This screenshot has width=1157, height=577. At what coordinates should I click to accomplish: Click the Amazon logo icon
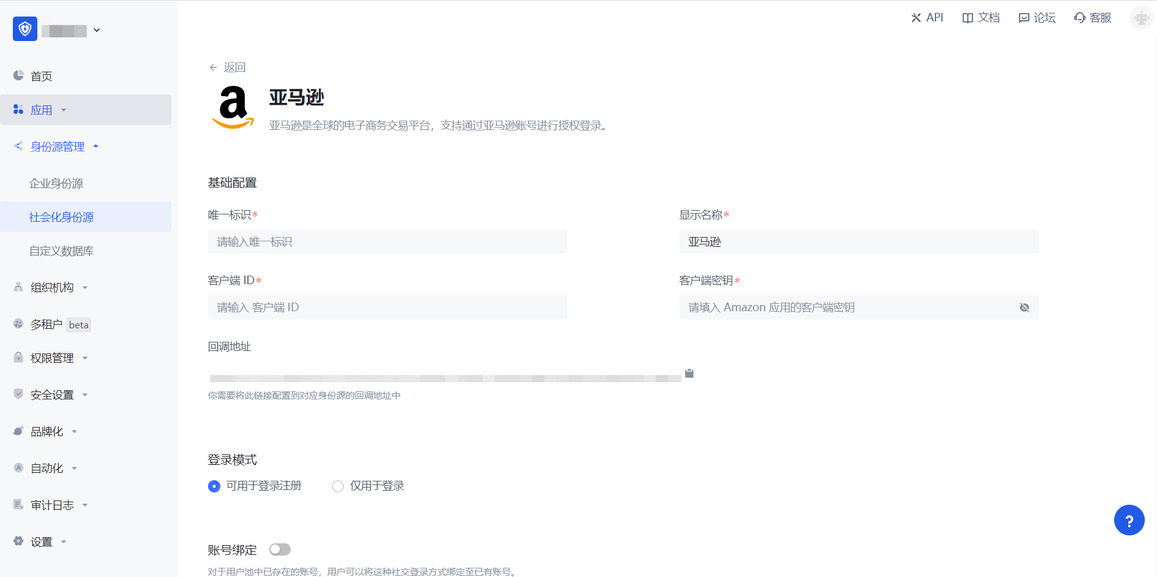pos(233,107)
